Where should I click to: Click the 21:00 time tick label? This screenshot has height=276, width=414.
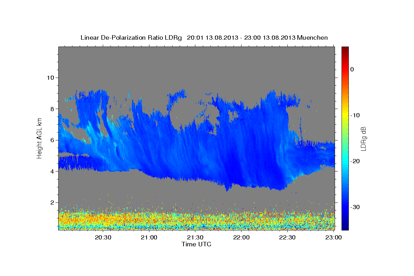[x=149, y=237]
